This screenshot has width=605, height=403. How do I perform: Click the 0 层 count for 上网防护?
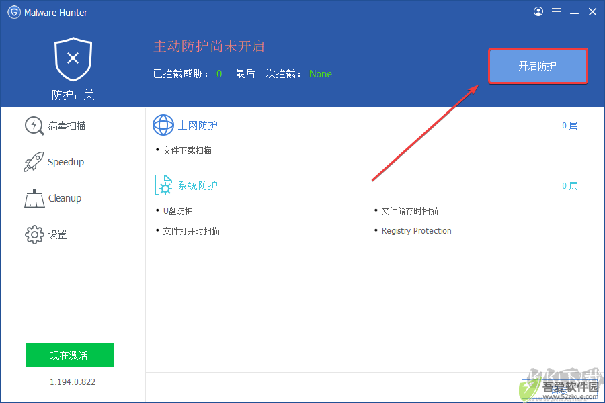click(569, 126)
